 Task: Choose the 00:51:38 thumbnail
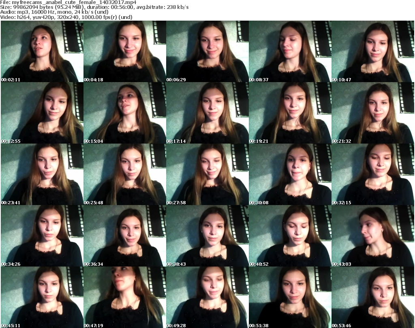coord(290,297)
